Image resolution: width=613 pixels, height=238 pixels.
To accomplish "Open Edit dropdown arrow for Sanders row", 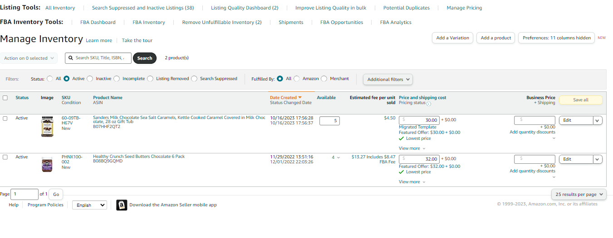I will coord(598,120).
